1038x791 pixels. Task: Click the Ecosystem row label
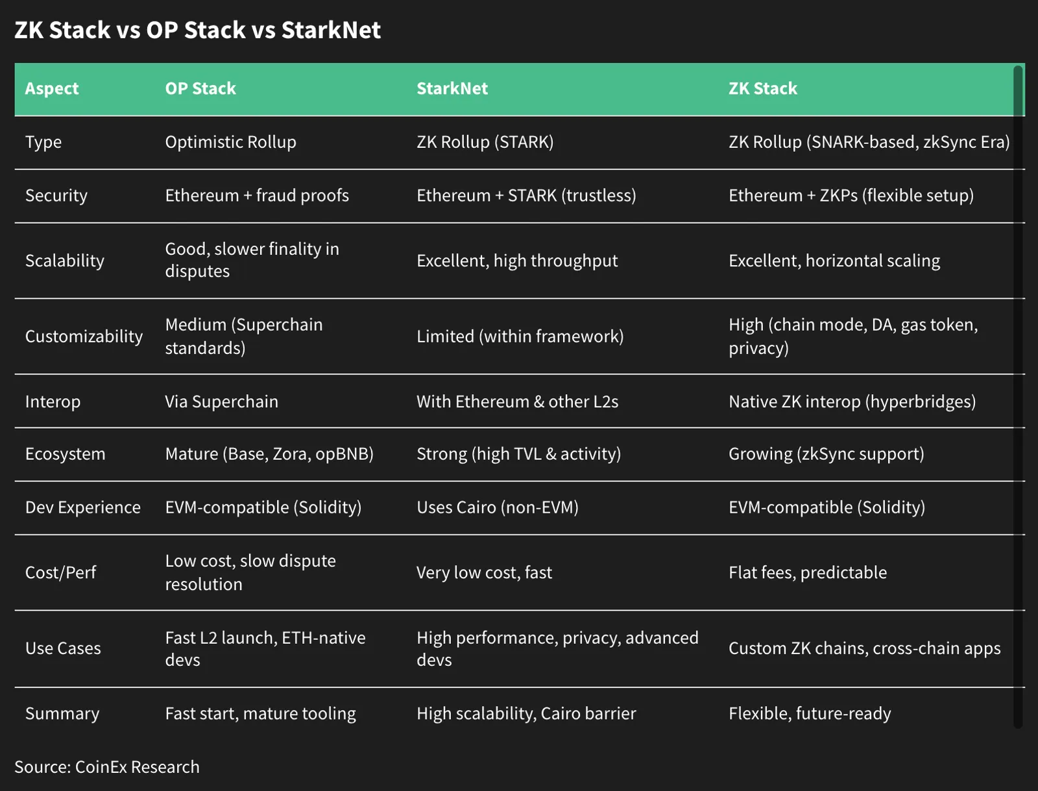tap(65, 454)
